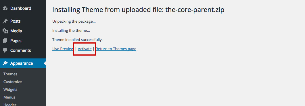Click Return to Themes page link
The width and height of the screenshot is (305, 106).
[x=116, y=49]
